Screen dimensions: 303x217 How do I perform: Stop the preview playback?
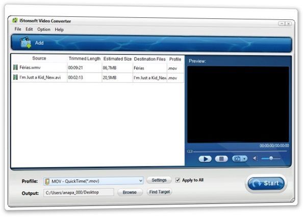coord(221,159)
